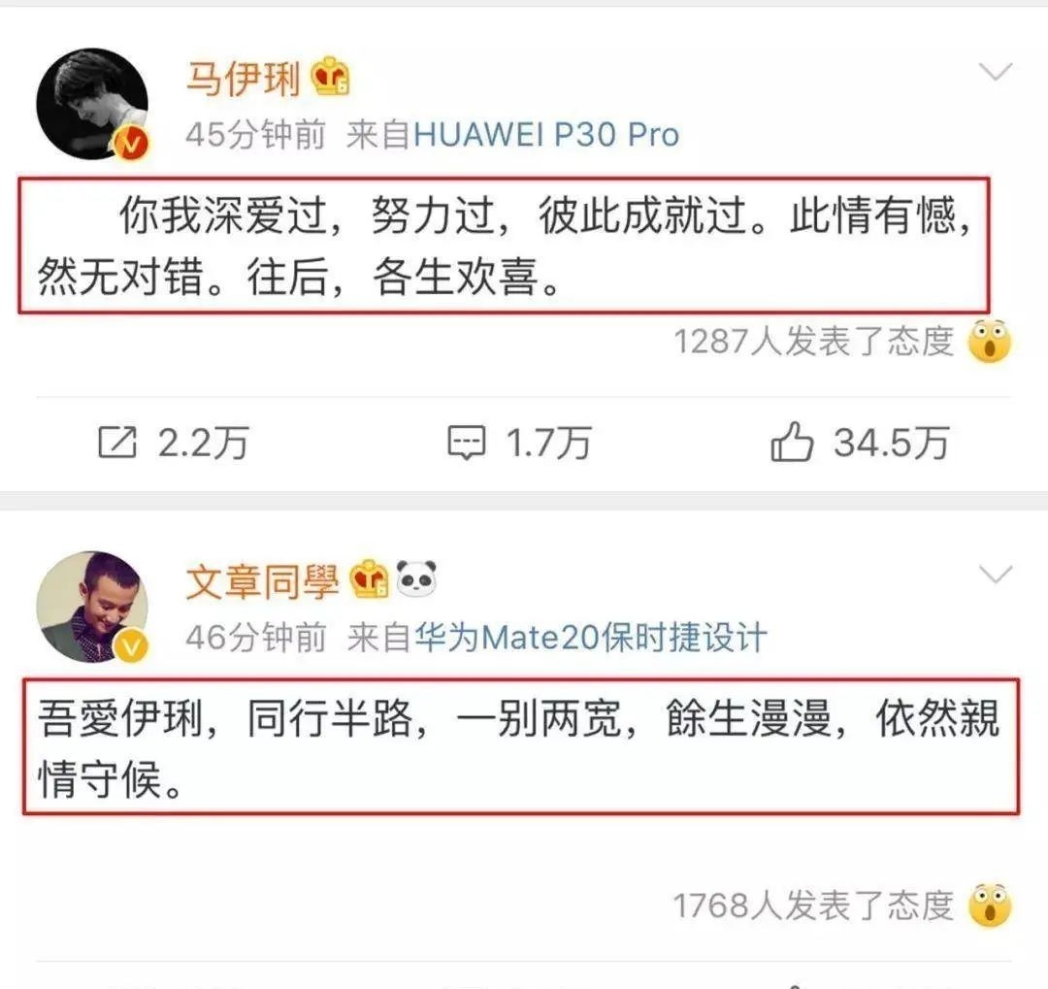The height and width of the screenshot is (989, 1048).
Task: Open the HUAWEI P30 Pro source link
Action: click(546, 134)
